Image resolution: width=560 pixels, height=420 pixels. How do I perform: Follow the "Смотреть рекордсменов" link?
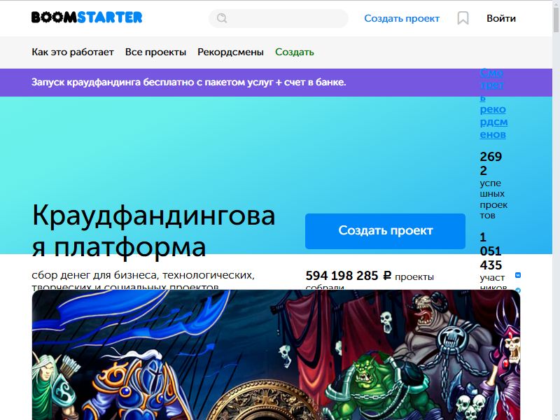[x=493, y=103]
